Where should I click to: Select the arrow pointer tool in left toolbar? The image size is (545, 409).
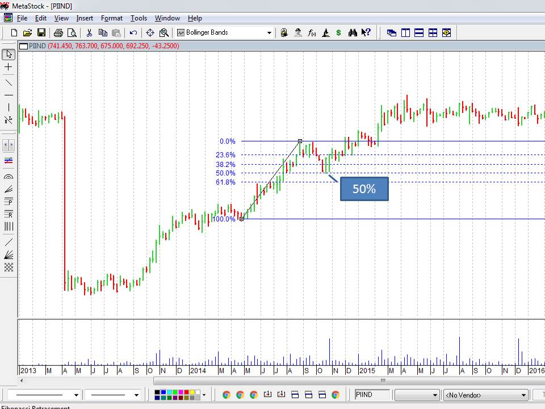click(9, 55)
